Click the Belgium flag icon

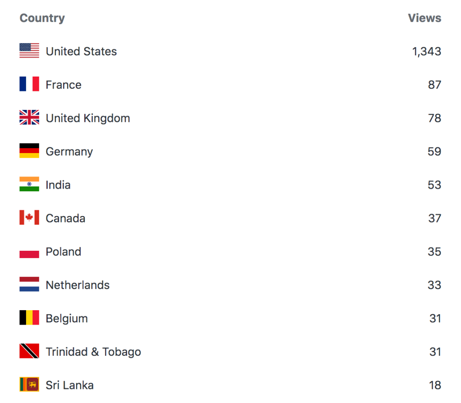[x=29, y=318]
